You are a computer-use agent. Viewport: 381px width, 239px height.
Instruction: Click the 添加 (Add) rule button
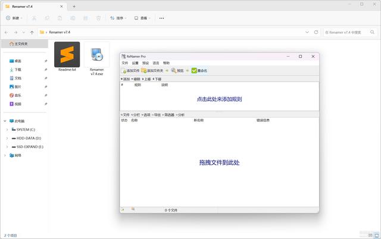[x=125, y=79]
